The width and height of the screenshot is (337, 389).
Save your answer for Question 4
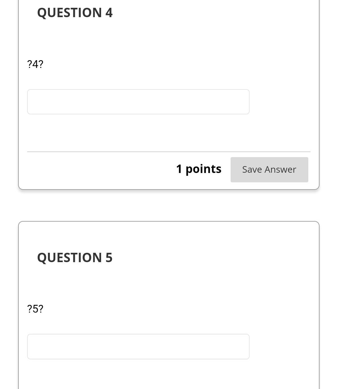tap(269, 170)
